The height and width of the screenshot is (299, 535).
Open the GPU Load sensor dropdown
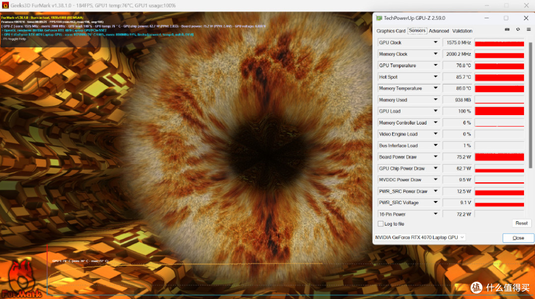[x=435, y=111]
